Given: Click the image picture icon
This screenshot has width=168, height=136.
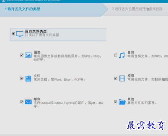Looking at the screenshot, I should tap(28, 55).
